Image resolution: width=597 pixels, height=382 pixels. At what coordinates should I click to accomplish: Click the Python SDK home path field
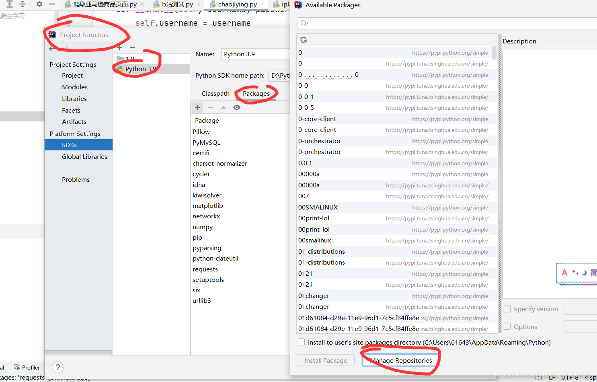pos(279,75)
